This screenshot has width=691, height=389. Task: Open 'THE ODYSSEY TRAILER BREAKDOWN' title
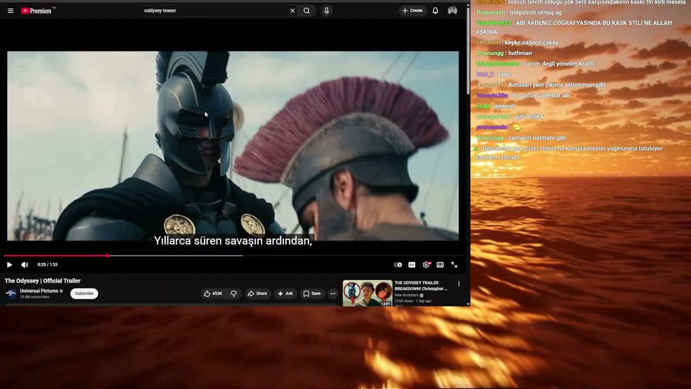(x=421, y=286)
